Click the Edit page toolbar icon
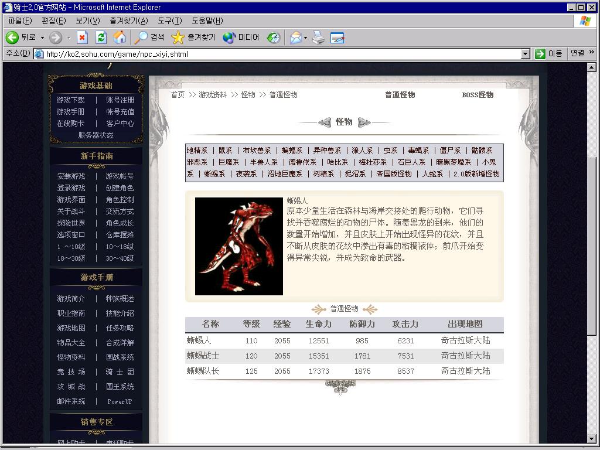 tap(337, 37)
